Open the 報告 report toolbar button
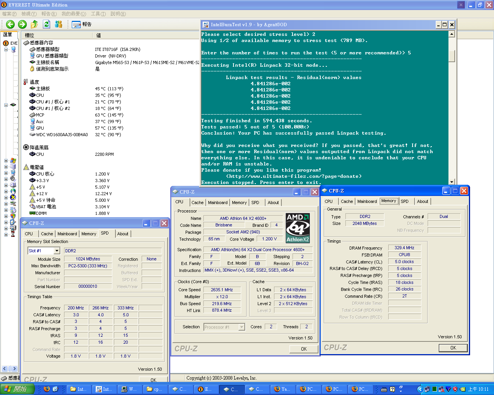 coord(81,24)
